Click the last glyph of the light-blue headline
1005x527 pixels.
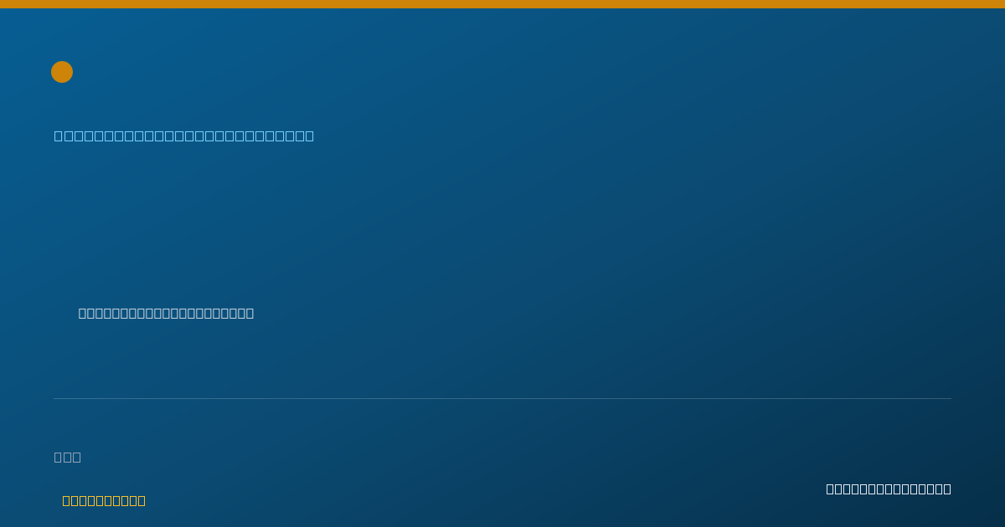(309, 136)
